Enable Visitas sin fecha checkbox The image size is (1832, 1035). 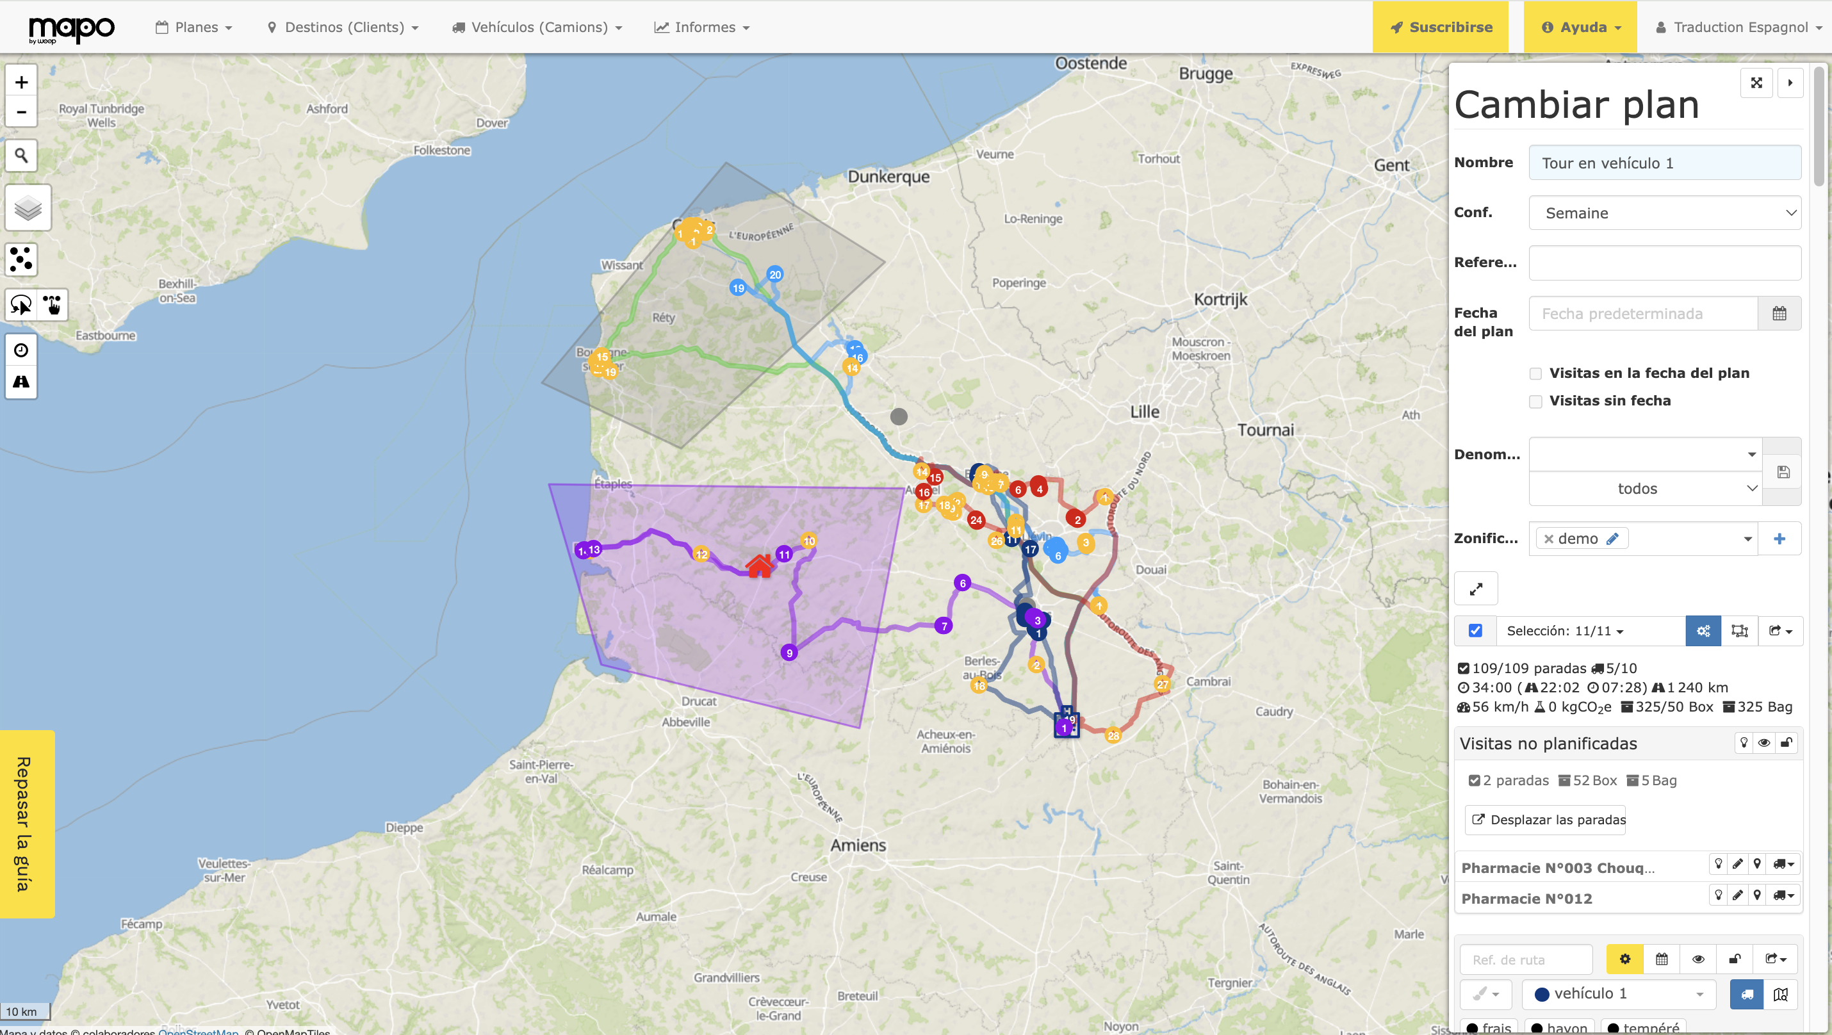1535,402
